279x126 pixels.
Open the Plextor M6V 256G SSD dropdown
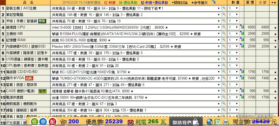136,47
